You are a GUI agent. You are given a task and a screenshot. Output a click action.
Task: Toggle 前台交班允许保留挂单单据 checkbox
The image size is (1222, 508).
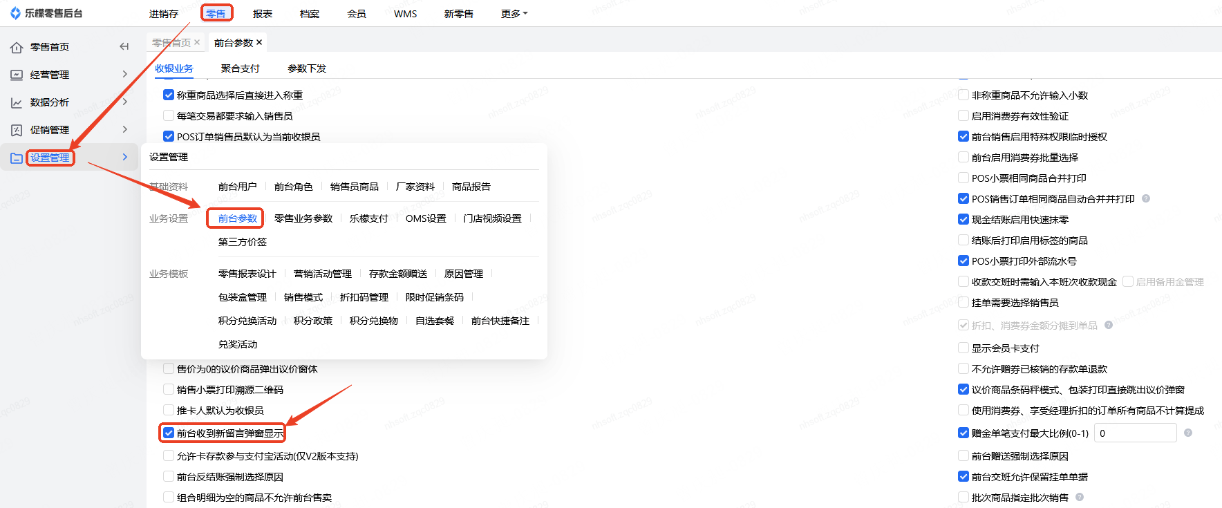click(x=963, y=476)
